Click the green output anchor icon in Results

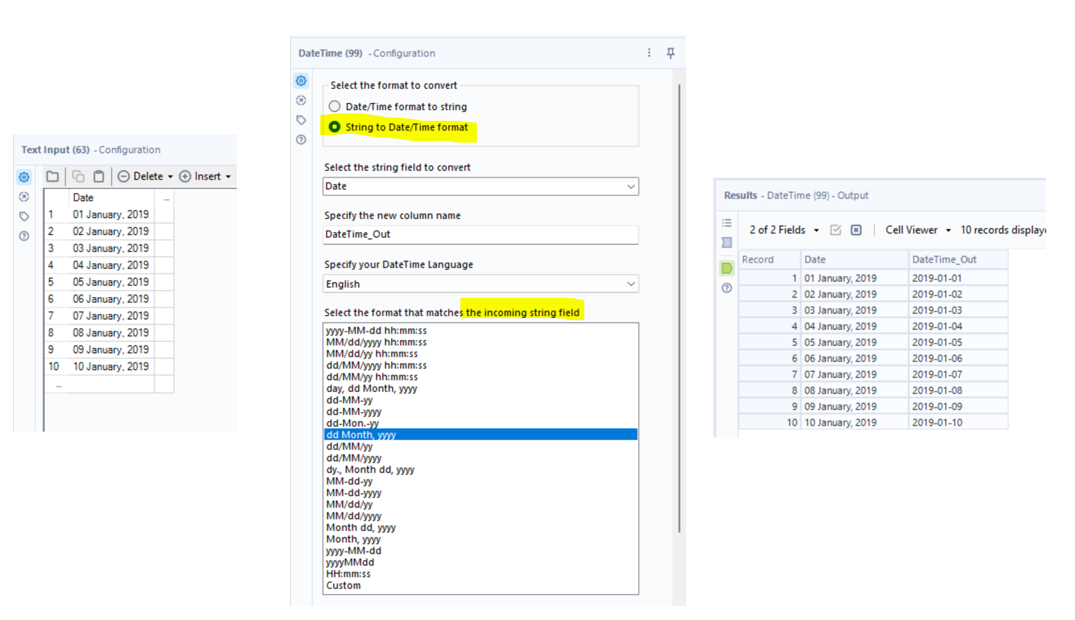726,268
